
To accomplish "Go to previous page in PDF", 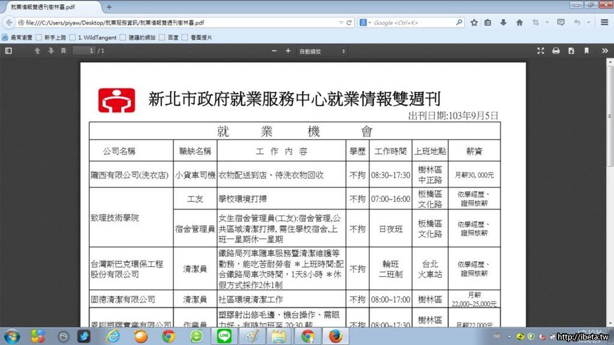I will 37,51.
